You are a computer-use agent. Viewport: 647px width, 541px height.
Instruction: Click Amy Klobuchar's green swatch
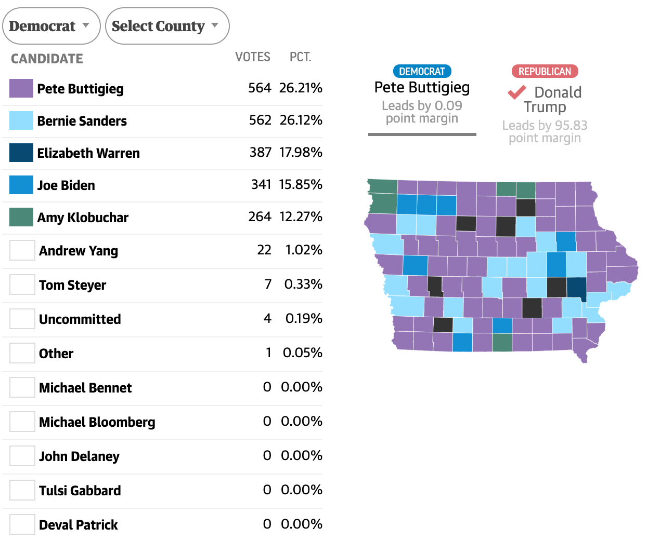pos(21,218)
